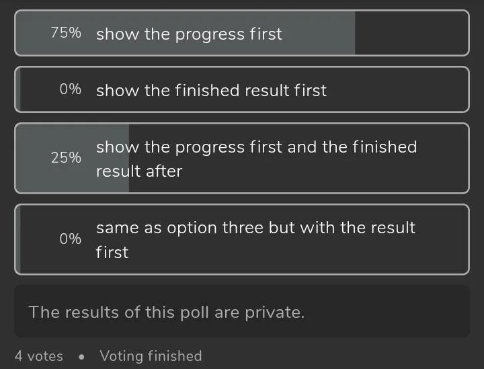This screenshot has height=369, width=484.
Task: Choose the "show the finished result first" option
Action: pos(211,90)
